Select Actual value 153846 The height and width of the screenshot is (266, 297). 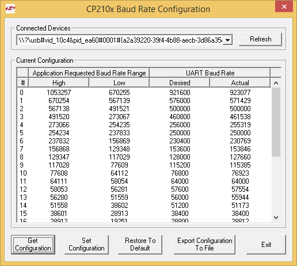[x=240, y=149]
